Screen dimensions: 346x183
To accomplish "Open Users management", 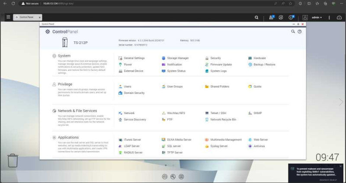I will point(125,87).
